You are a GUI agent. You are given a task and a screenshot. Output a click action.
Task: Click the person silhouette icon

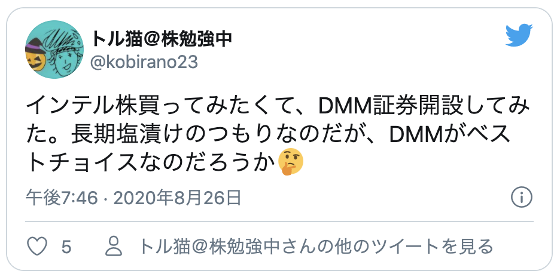114,247
